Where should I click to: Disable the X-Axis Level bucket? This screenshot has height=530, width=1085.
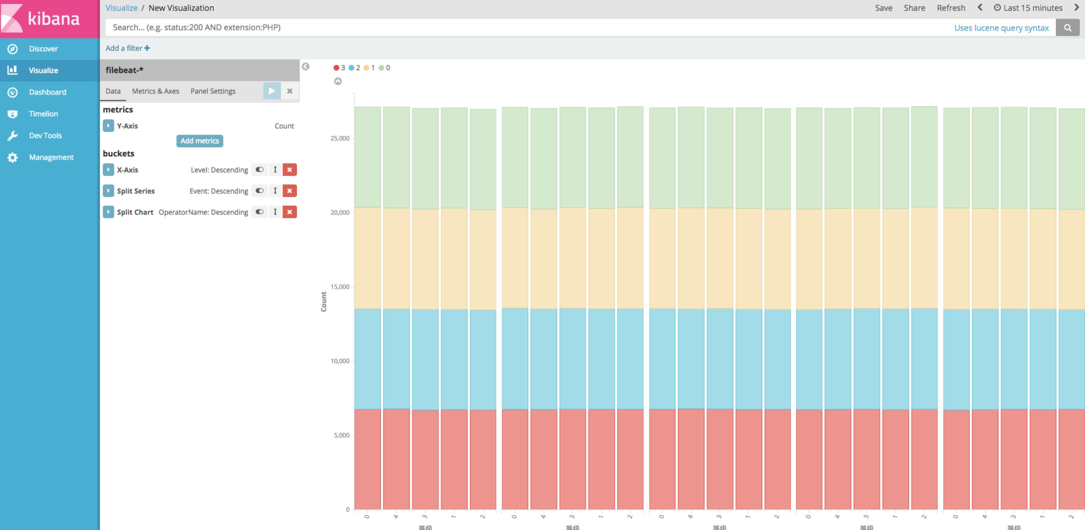pyautogui.click(x=259, y=169)
